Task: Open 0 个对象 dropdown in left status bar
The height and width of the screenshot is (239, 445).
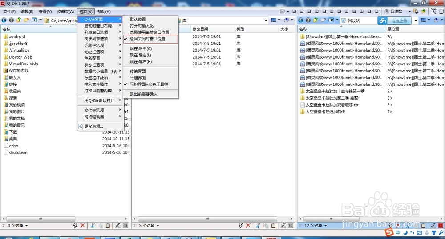Action: (26, 226)
